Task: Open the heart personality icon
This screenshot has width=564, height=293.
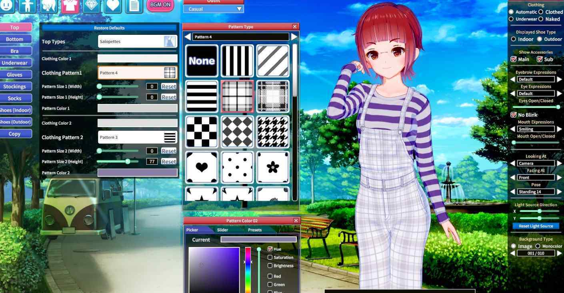Action: click(113, 5)
